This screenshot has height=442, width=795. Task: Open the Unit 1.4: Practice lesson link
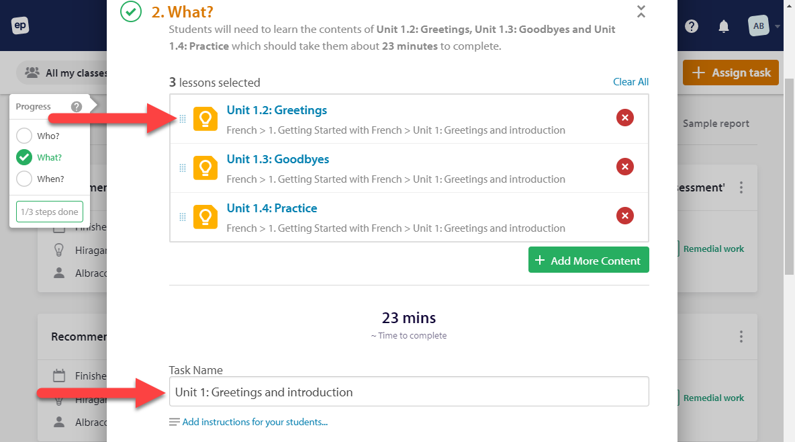click(272, 208)
